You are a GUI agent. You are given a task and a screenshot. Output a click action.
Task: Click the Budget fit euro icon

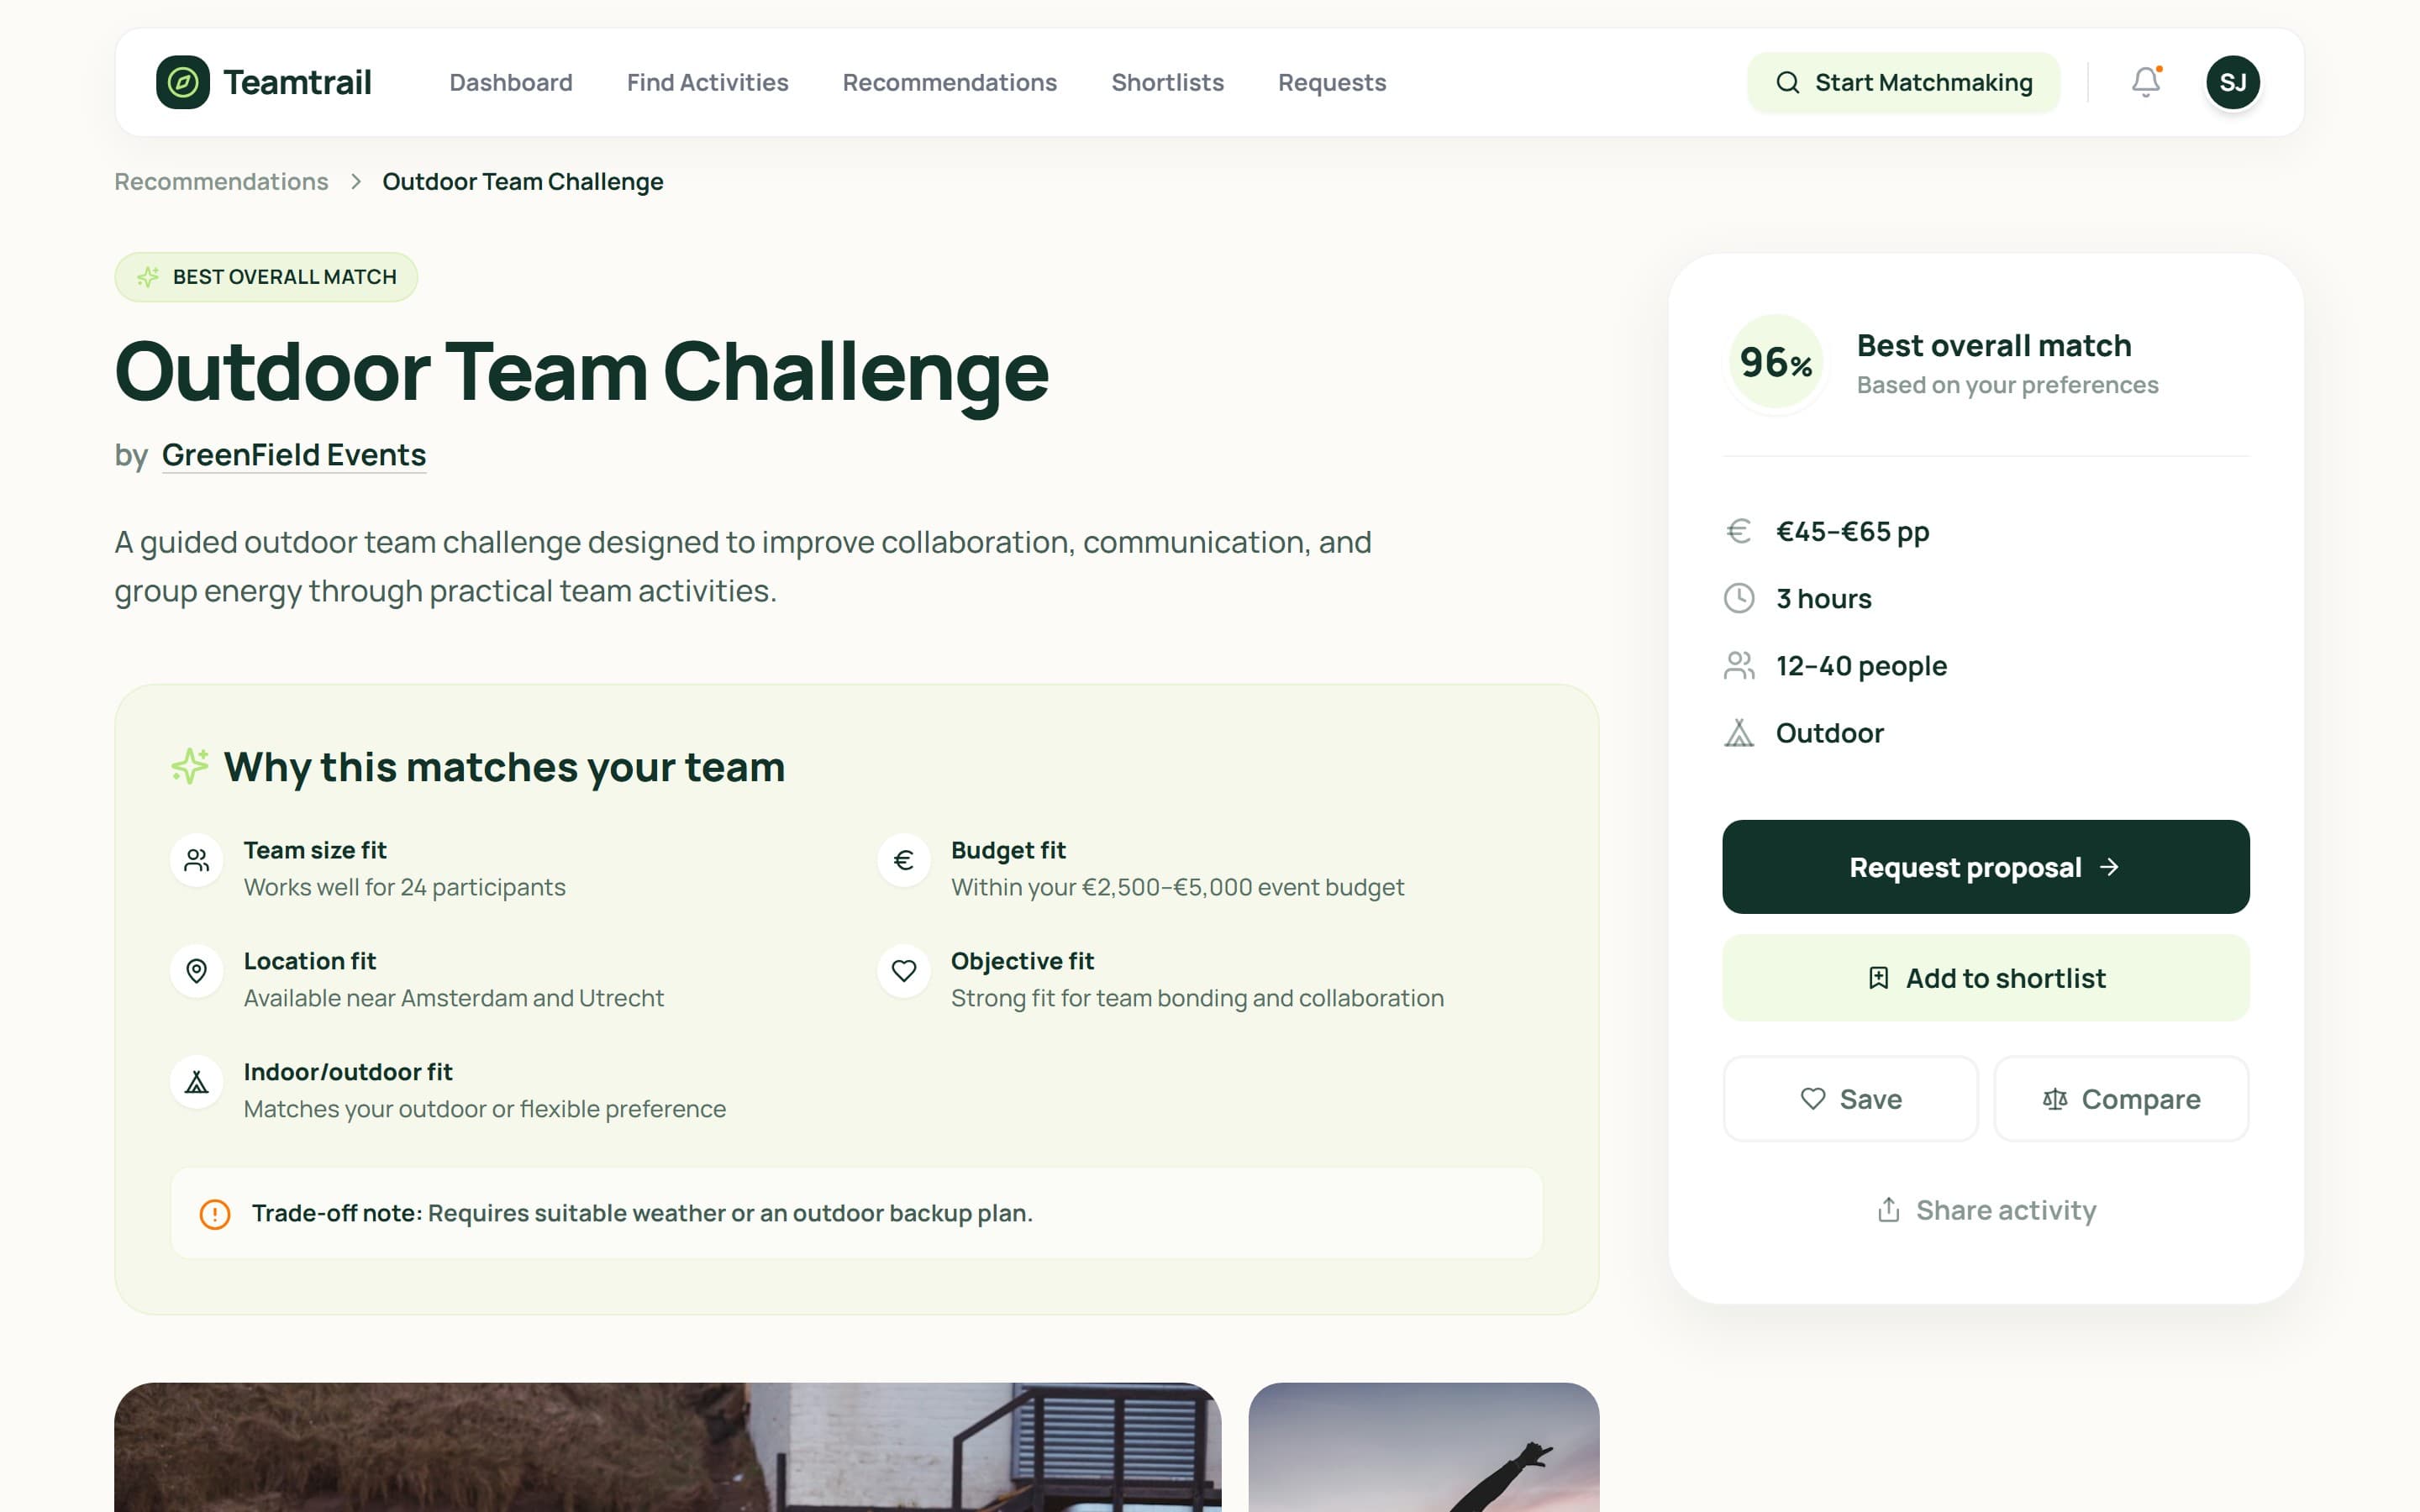pos(904,860)
